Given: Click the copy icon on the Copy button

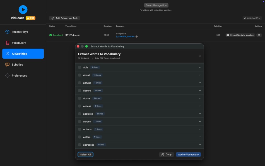Looking at the screenshot, I should click(162, 154).
